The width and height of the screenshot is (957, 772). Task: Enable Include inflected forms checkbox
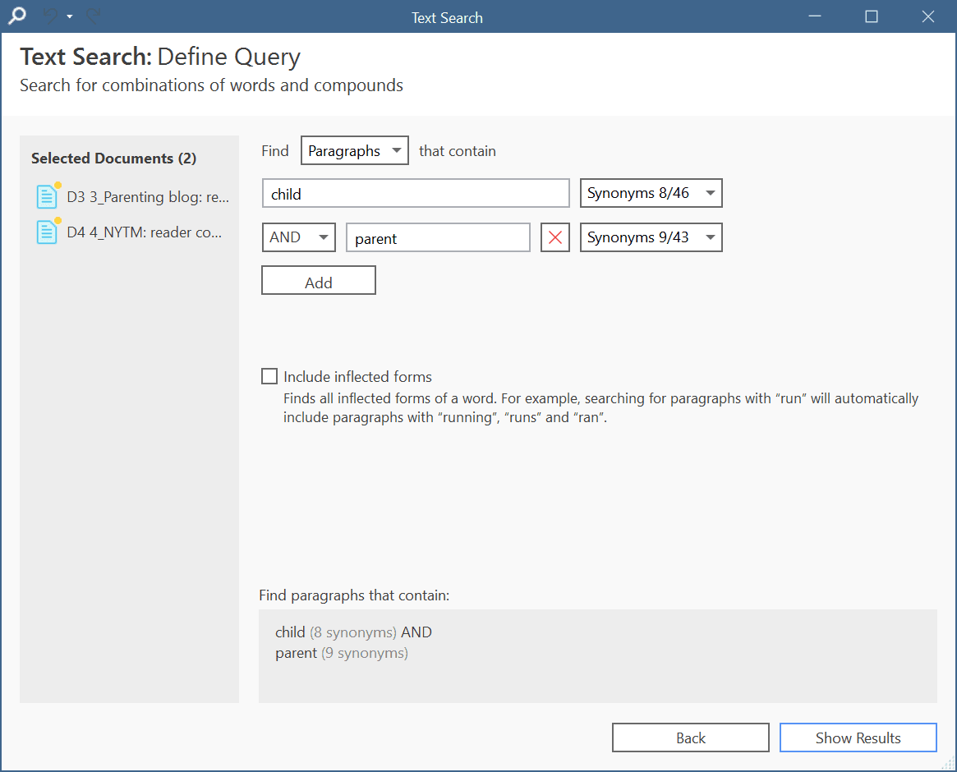click(269, 376)
